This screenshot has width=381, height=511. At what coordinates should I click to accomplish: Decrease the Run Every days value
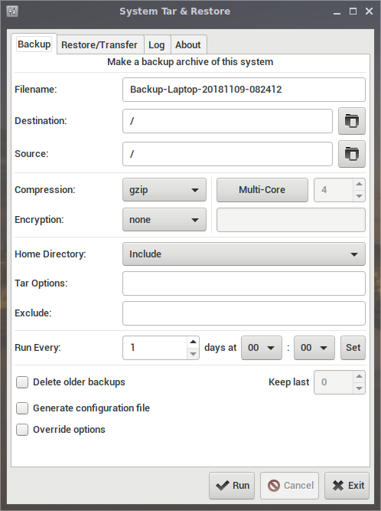(x=193, y=354)
